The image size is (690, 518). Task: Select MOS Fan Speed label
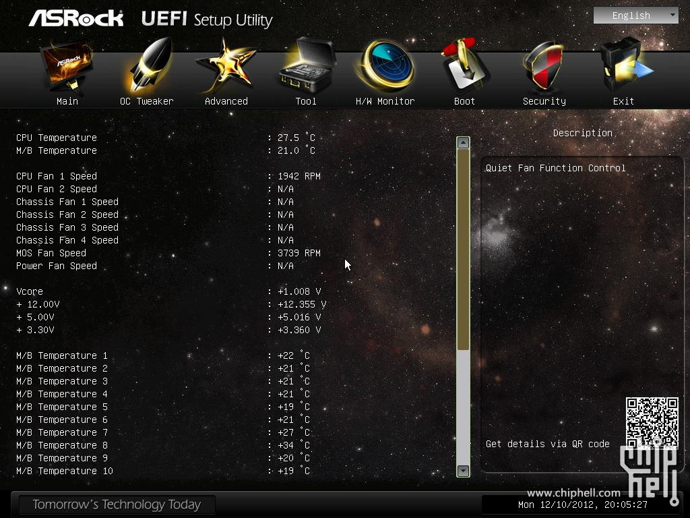point(51,254)
